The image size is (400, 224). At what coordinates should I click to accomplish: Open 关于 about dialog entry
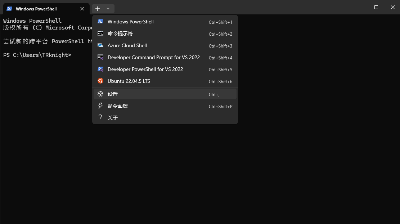[x=113, y=118]
